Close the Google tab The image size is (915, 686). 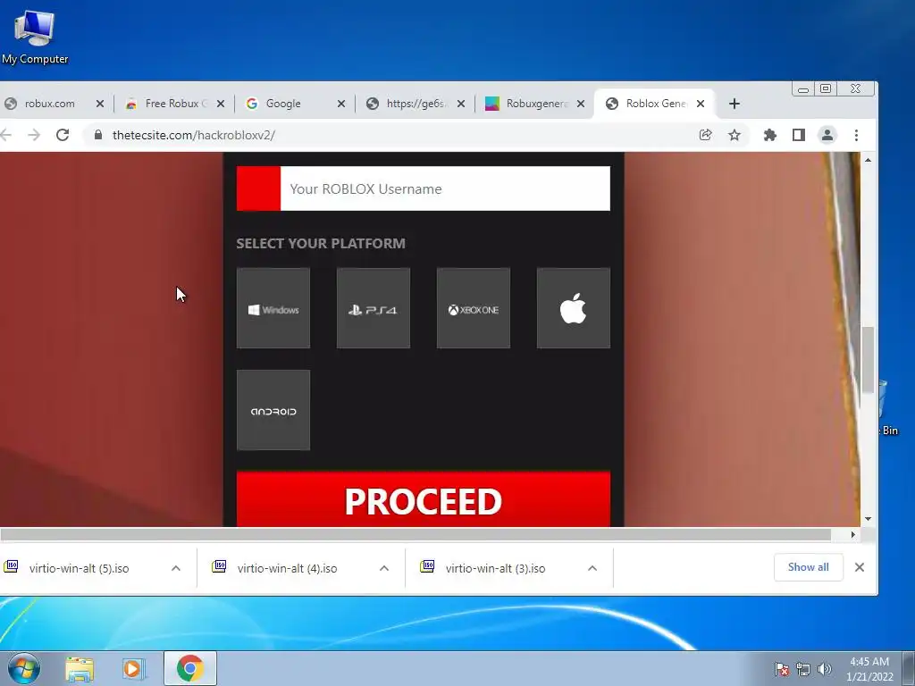pyautogui.click(x=341, y=104)
